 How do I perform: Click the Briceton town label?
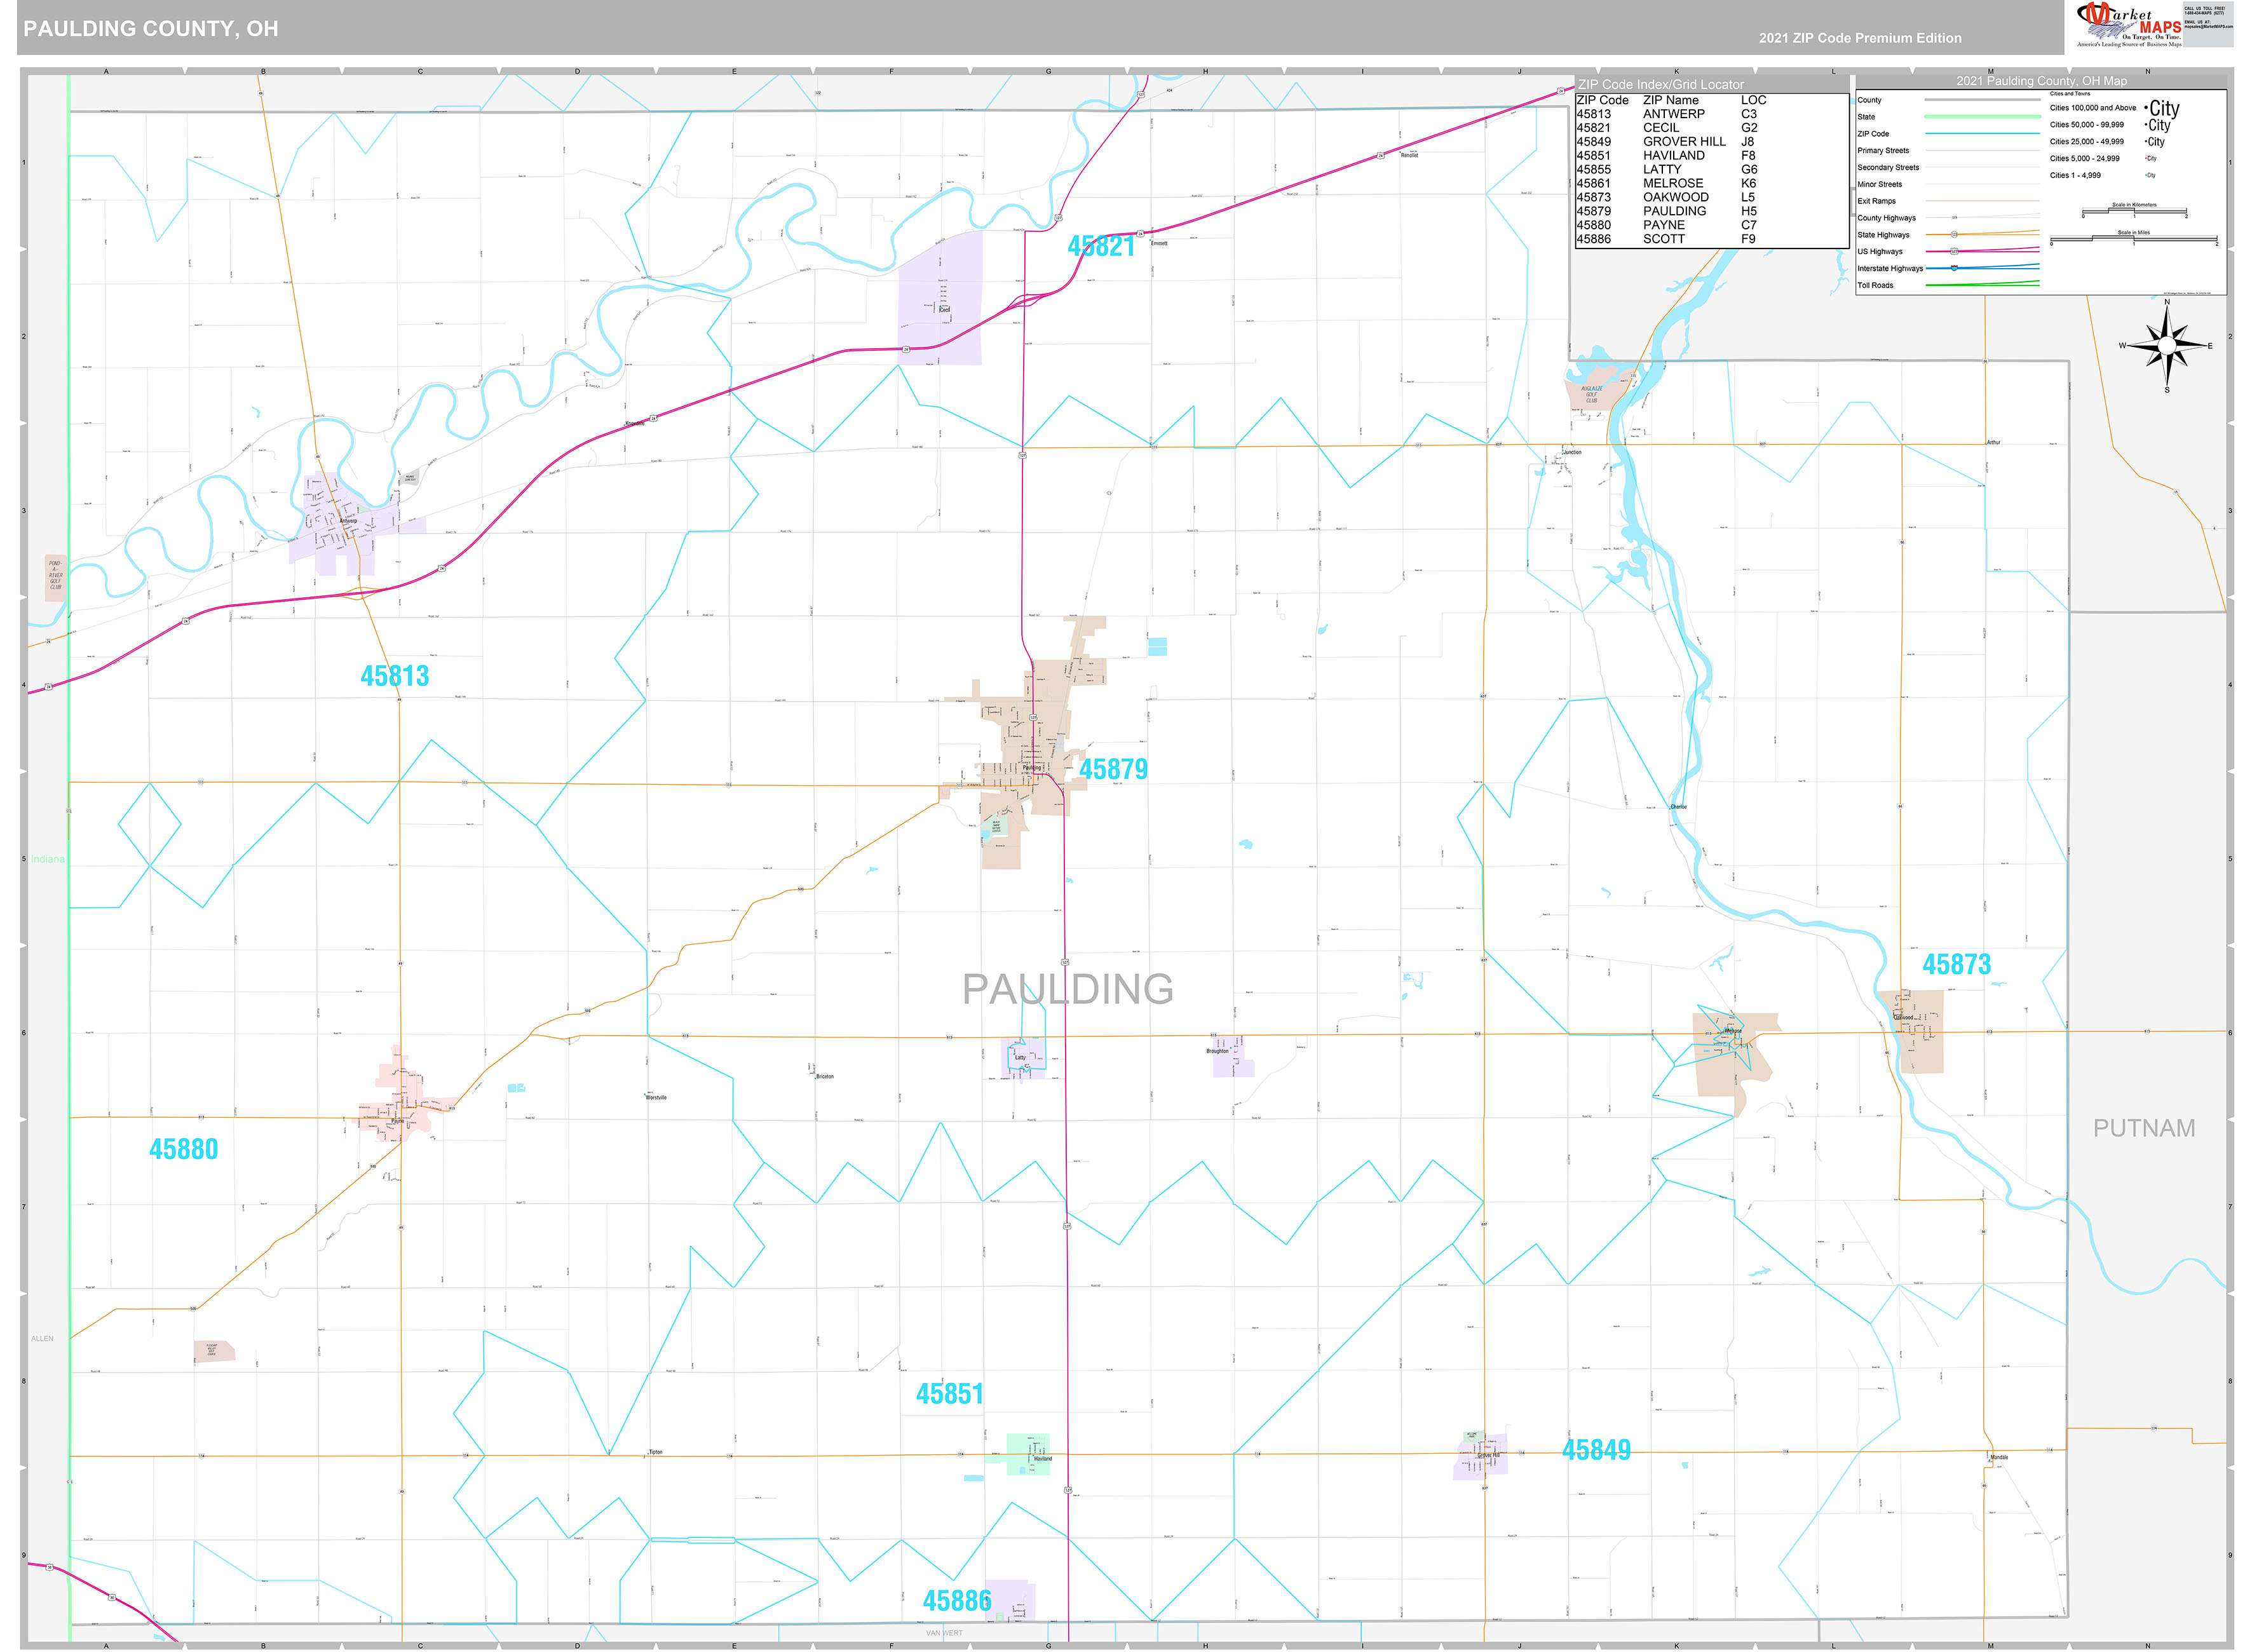pos(824,1077)
